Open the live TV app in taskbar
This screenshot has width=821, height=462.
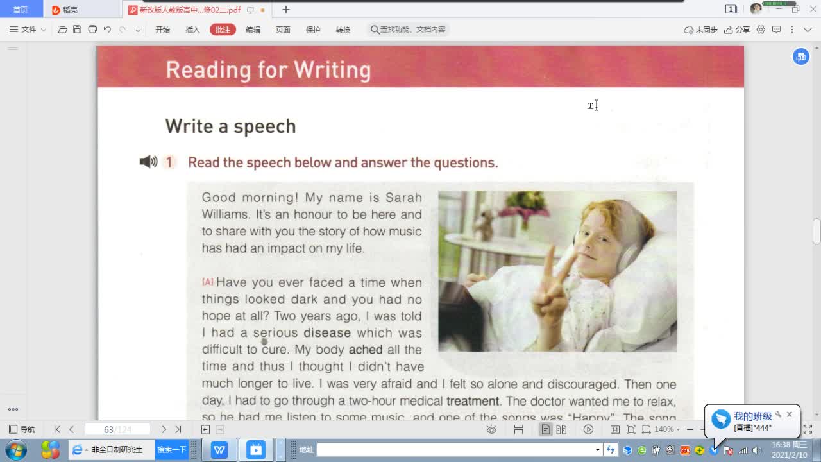[256, 450]
